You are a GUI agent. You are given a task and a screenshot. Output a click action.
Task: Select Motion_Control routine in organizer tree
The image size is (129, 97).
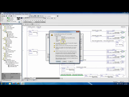[x=11, y=36]
